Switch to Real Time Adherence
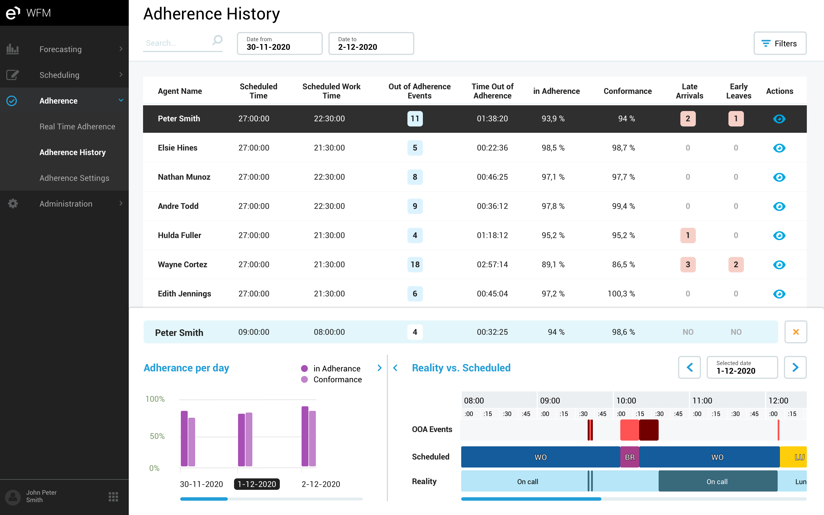The height and width of the screenshot is (515, 824). click(77, 126)
